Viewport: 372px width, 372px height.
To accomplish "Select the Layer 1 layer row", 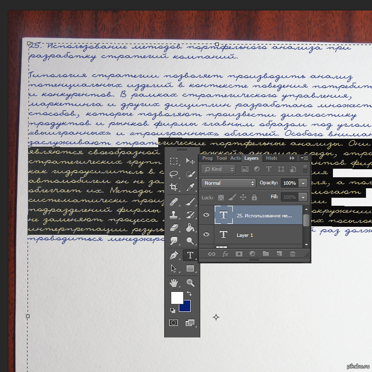I will 260,235.
